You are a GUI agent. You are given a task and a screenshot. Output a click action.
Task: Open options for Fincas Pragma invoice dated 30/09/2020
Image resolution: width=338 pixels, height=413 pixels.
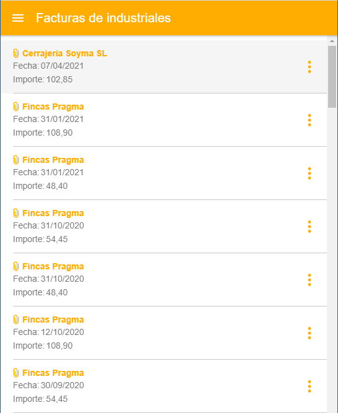coord(310,386)
